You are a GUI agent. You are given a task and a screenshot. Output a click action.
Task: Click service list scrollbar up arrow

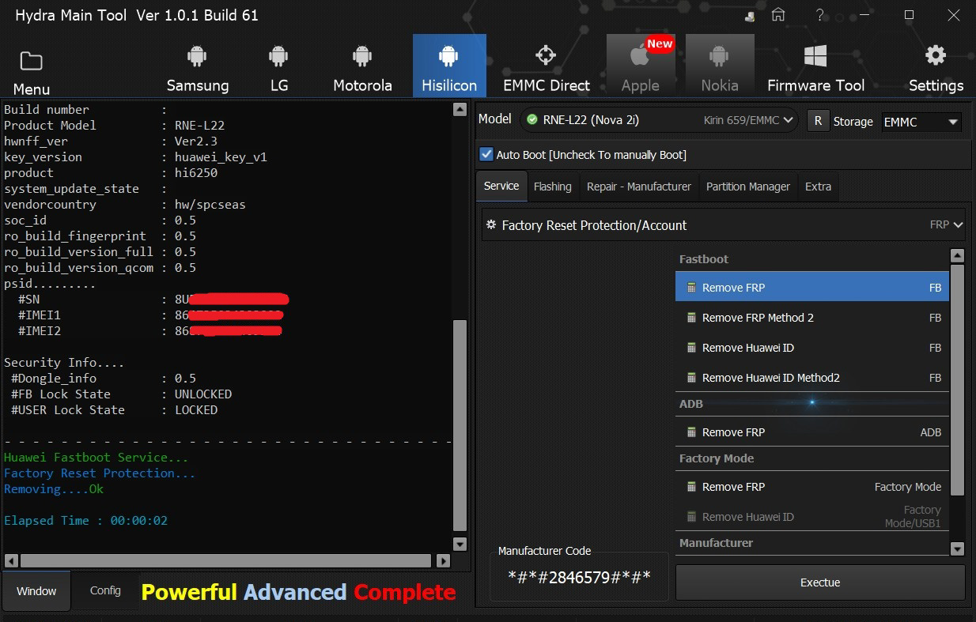click(x=957, y=255)
